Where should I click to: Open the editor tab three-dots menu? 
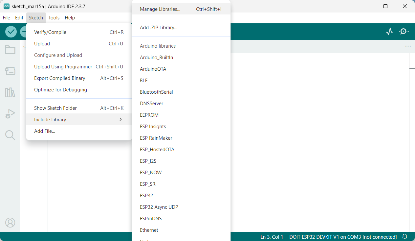pos(408,46)
